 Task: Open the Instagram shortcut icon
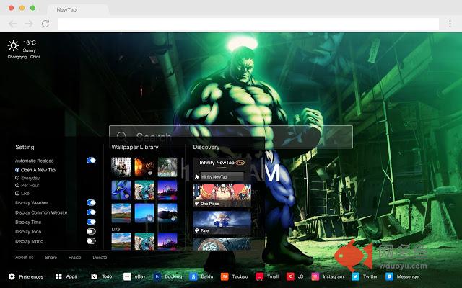tap(315, 276)
